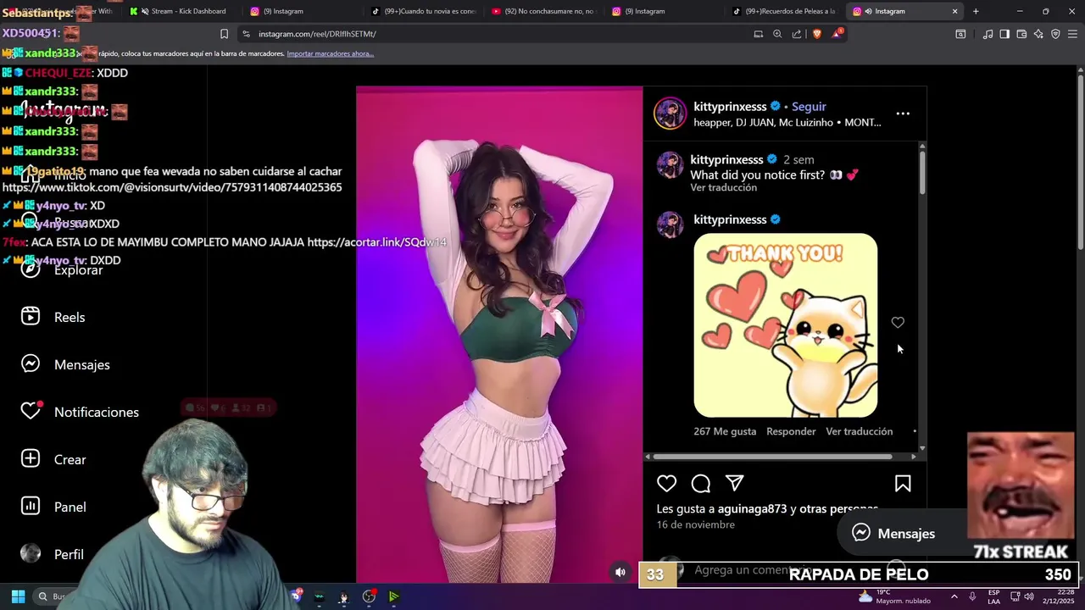1085x610 pixels.
Task: Click the comments vertical scrollbar thumb
Action: pyautogui.click(x=922, y=173)
